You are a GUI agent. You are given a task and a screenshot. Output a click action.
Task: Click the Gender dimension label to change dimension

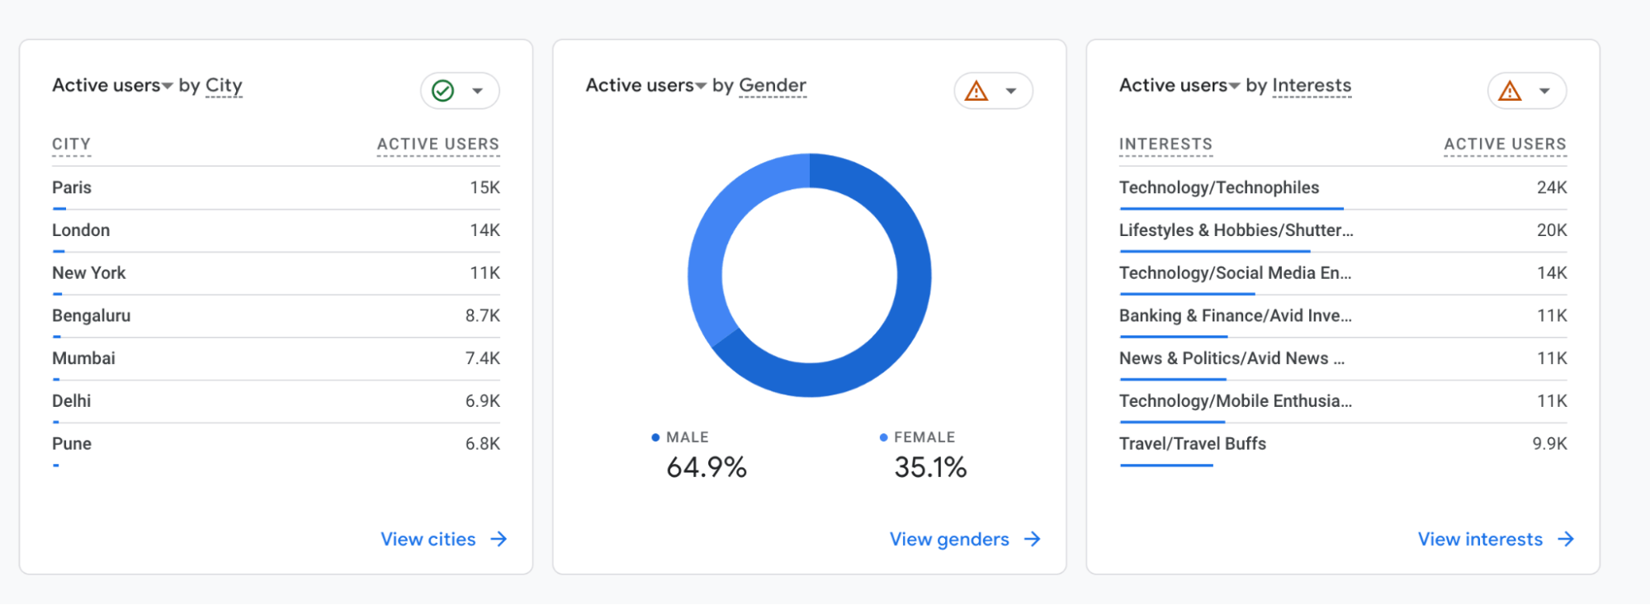click(x=773, y=85)
